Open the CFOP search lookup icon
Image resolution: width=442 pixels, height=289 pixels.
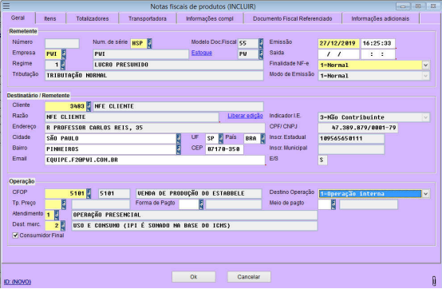(x=89, y=193)
